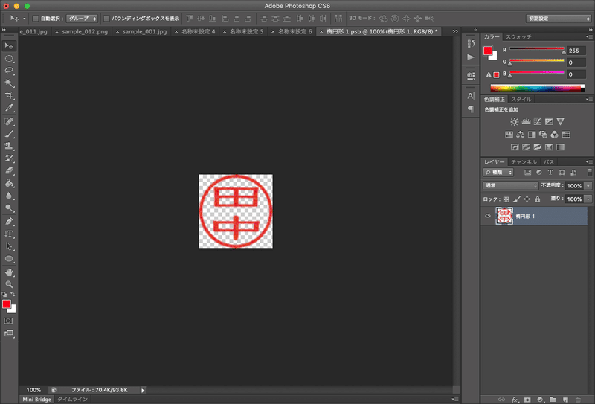Toggle lock transparent pixels
The width and height of the screenshot is (595, 404).
click(506, 199)
